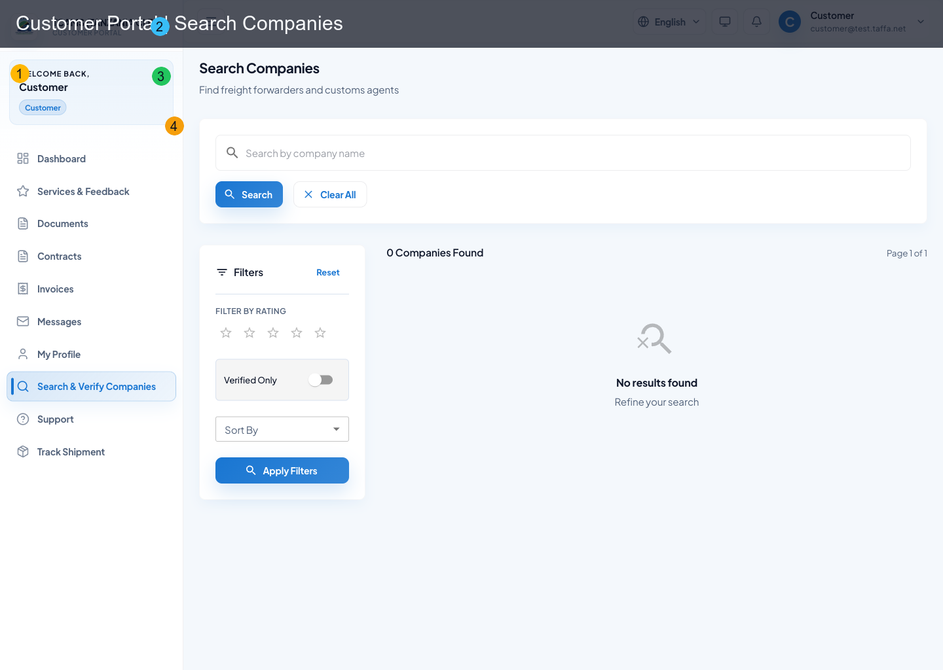The width and height of the screenshot is (943, 670).
Task: Click the Clear All button
Action: tap(330, 194)
